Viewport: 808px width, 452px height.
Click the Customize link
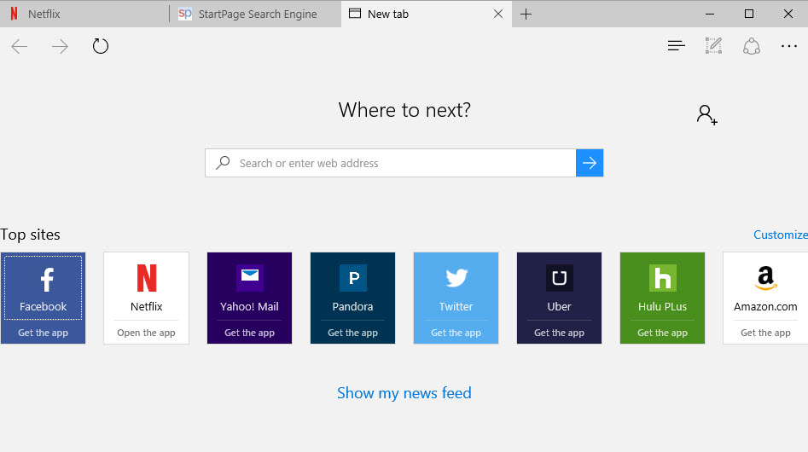[780, 235]
